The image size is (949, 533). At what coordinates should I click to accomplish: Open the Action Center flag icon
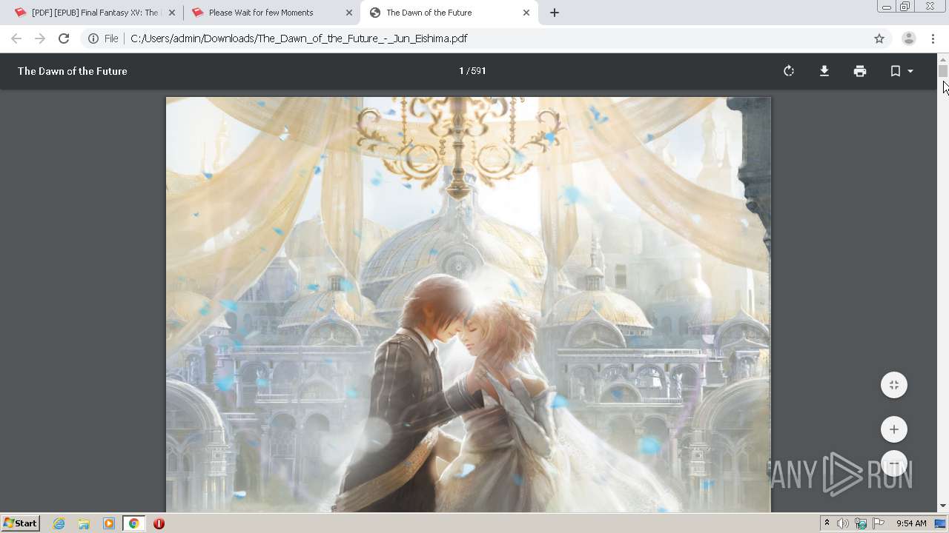879,523
